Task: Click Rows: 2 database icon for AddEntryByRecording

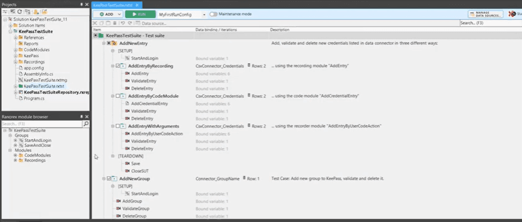Action: point(249,66)
